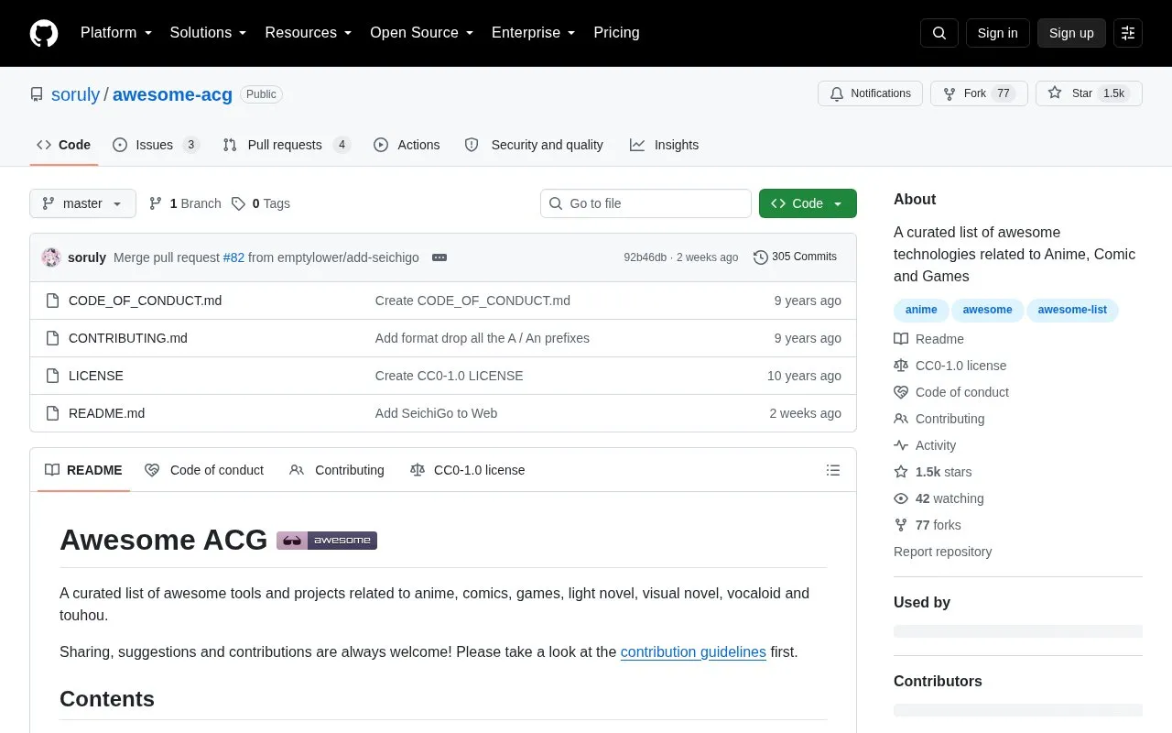Open 305 Commits history link
Image resolution: width=1172 pixels, height=733 pixels.
pos(795,257)
